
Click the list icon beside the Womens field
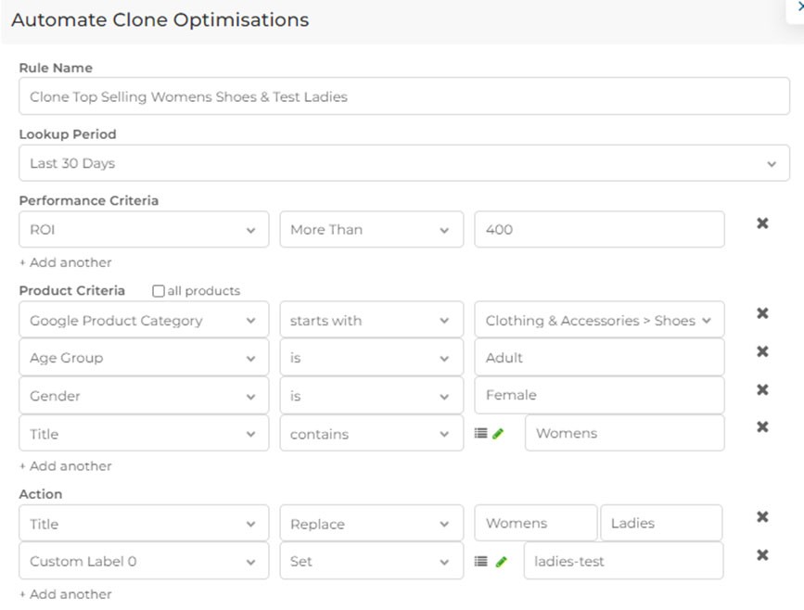(x=480, y=433)
